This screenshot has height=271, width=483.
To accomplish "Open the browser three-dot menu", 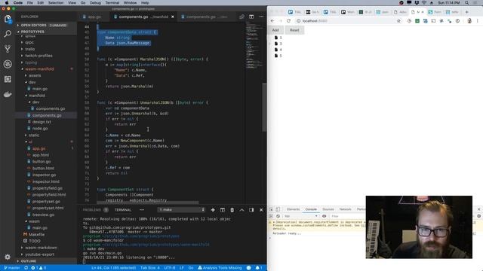I will 478,21.
